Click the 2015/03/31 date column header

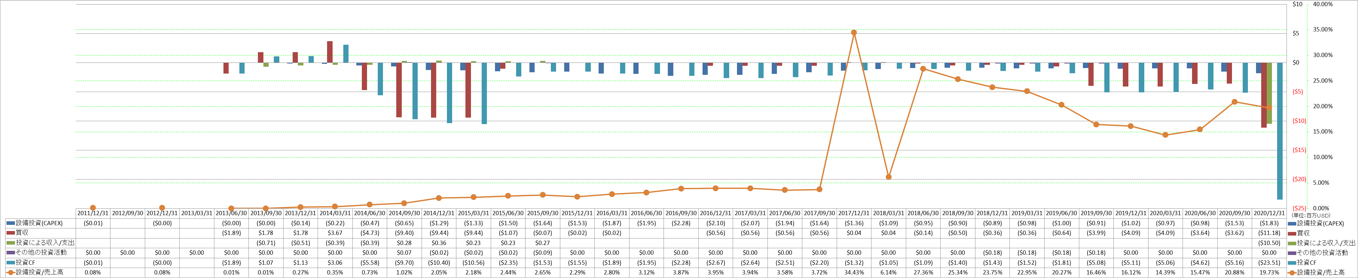click(x=474, y=214)
